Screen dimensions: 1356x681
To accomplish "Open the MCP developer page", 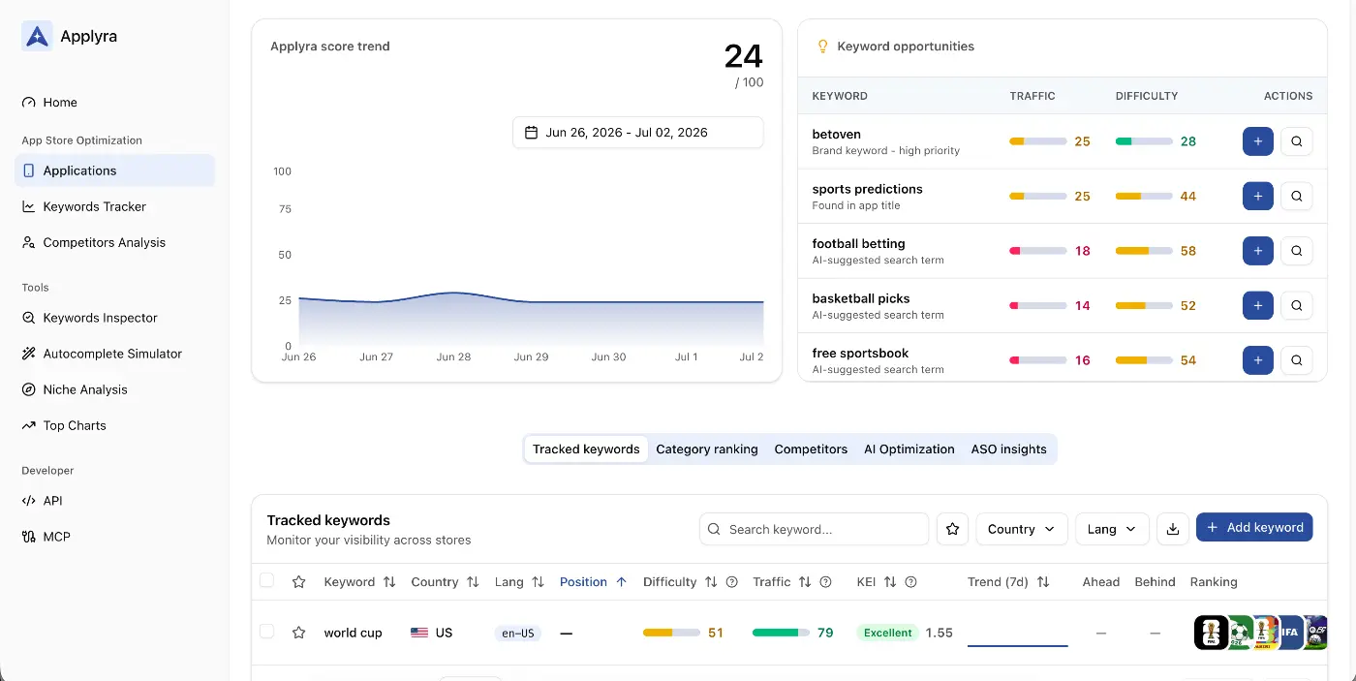I will coord(114,537).
